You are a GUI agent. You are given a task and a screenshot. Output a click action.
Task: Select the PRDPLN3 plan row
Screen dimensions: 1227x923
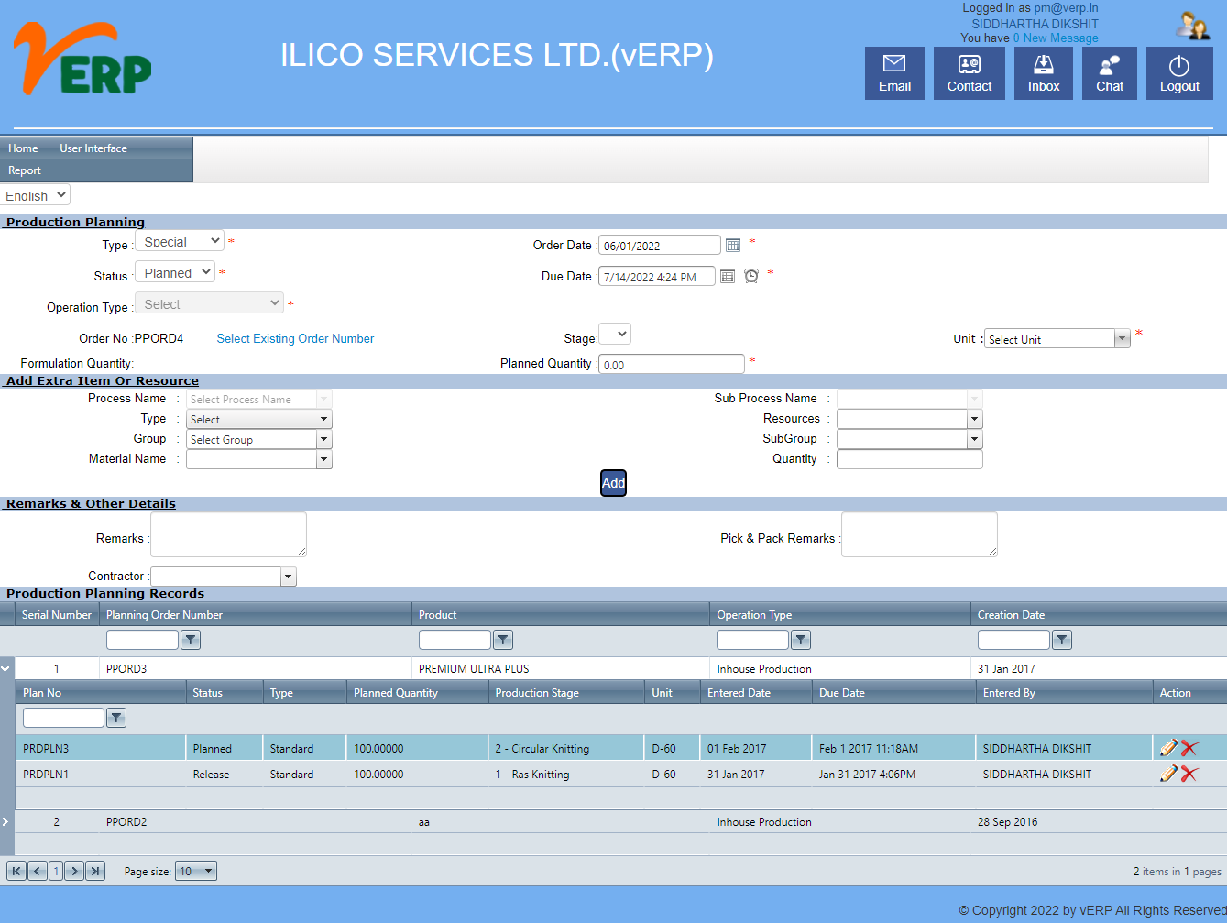tap(620, 748)
